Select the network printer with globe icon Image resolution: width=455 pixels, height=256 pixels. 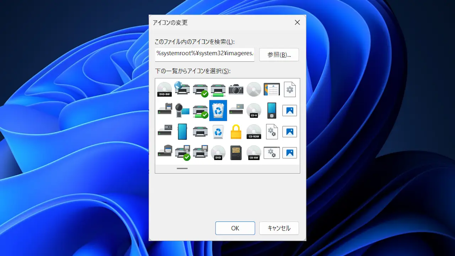point(182,88)
